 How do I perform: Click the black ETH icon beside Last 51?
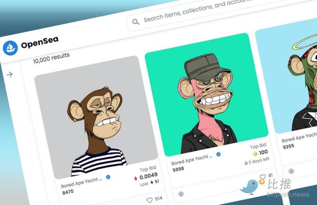click(151, 182)
